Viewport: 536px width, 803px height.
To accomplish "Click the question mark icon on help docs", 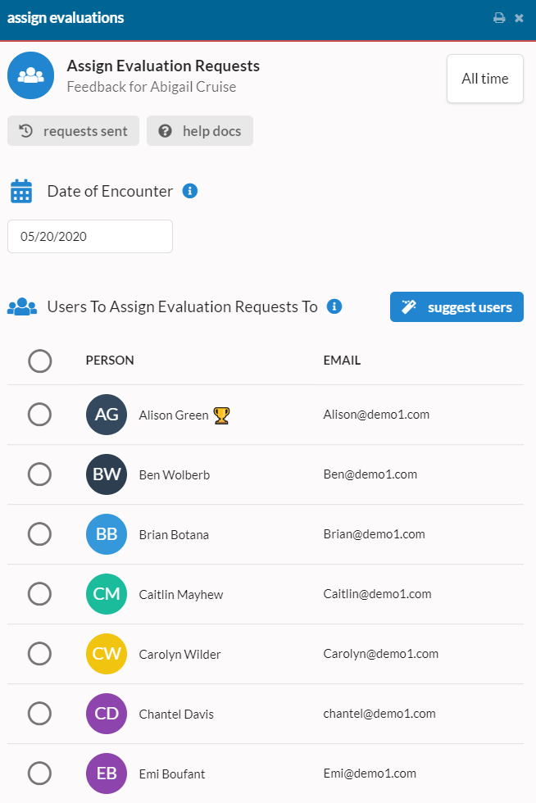I will point(166,130).
